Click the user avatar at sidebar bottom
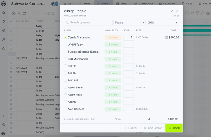The width and height of the screenshot is (211, 137). pos(3,134)
